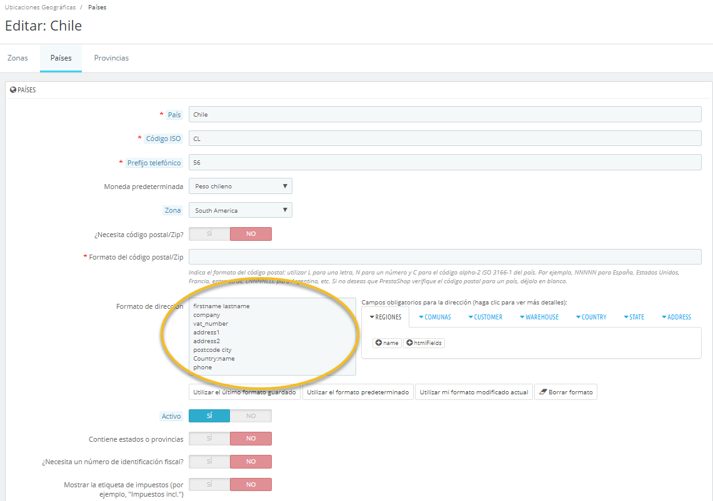Focus the País input field
This screenshot has height=501, width=713.
coord(445,114)
